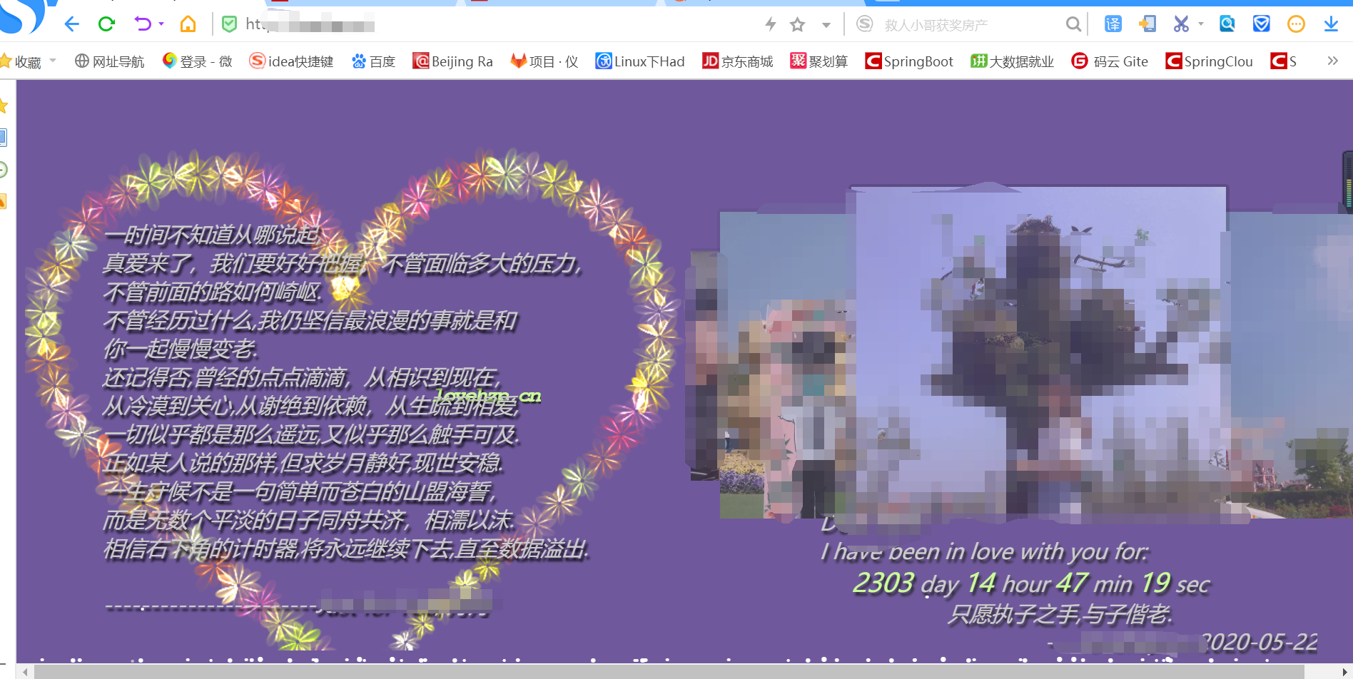Open the 登录 - 微 bookmark
Screen dimensions: 1353x679
tap(197, 61)
